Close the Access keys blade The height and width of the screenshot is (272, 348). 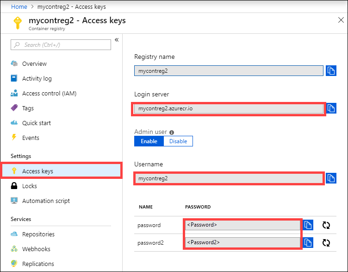[341, 20]
